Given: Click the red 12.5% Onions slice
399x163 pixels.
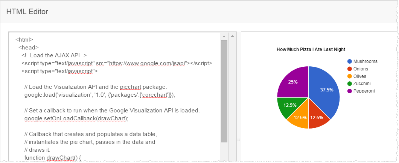Looking at the screenshot, I should click(316, 117).
